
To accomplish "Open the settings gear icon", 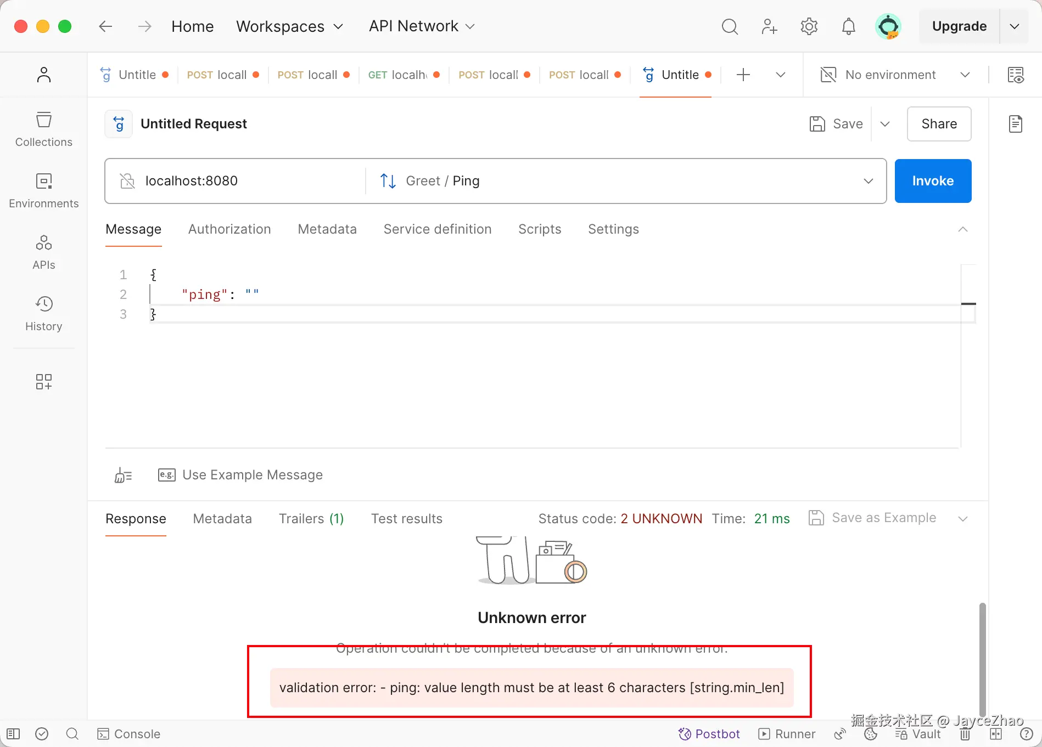I will [x=809, y=26].
